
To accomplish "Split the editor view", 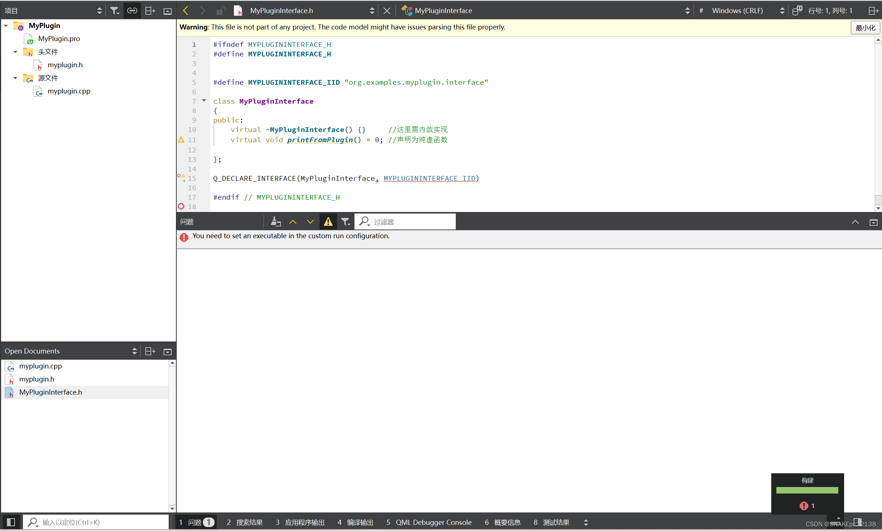I will (874, 11).
